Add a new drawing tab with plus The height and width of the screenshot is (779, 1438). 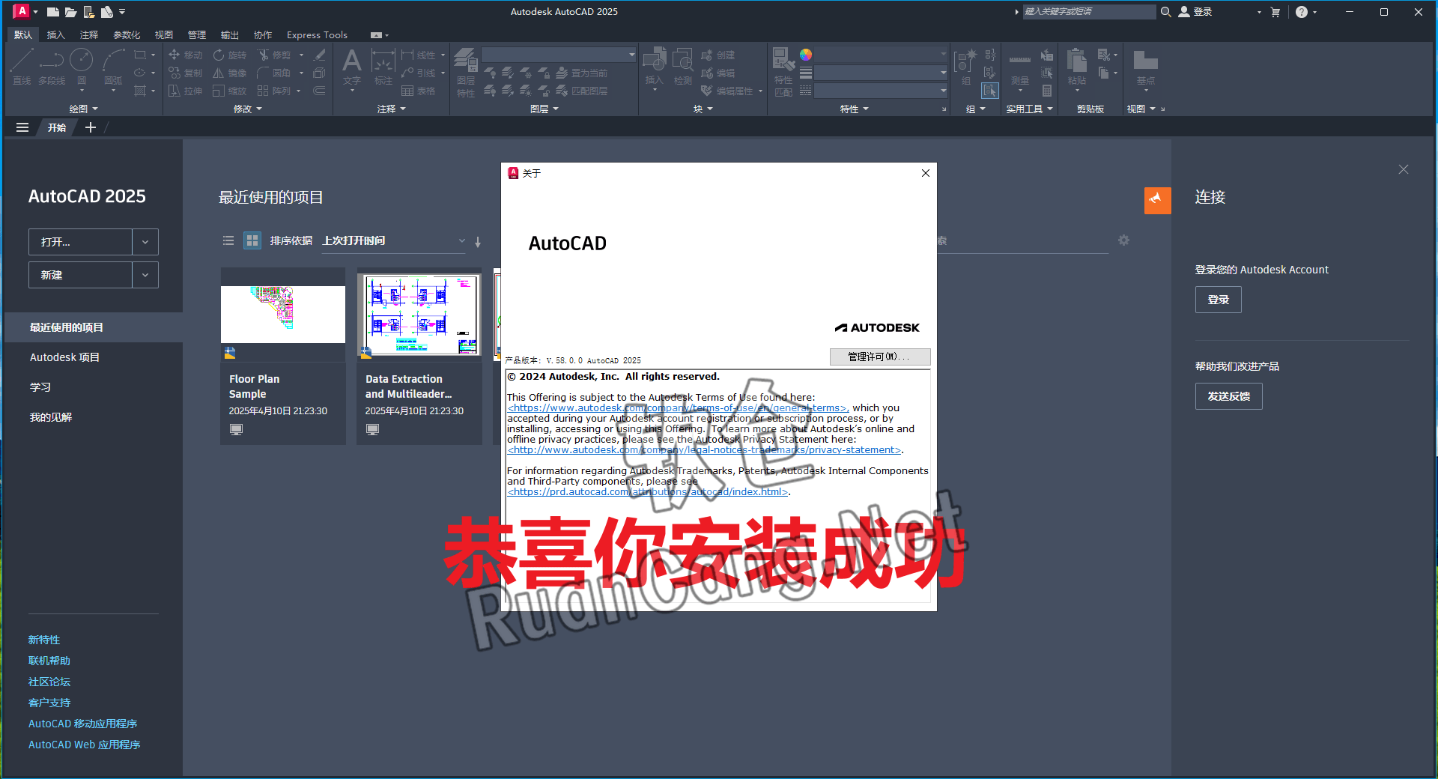point(91,128)
